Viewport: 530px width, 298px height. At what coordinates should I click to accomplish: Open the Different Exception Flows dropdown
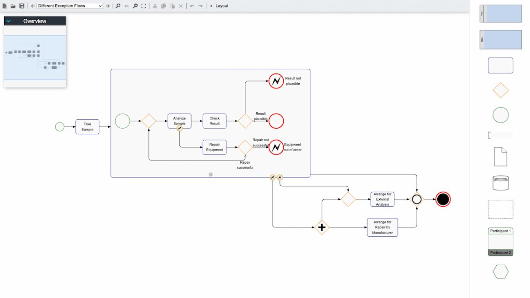click(x=69, y=6)
